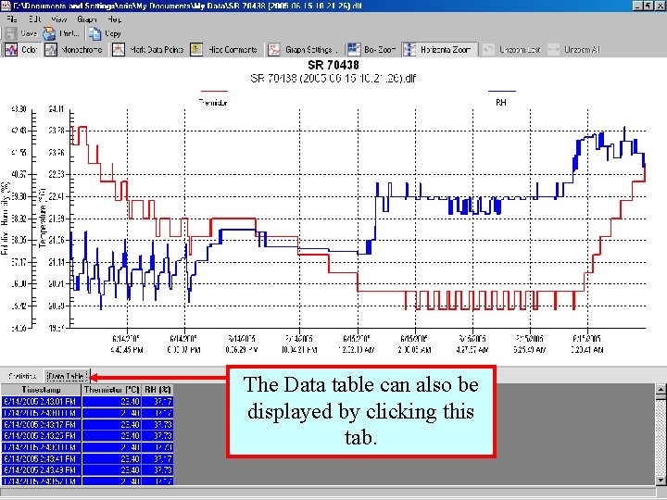
Task: Open the File menu
Action: (x=11, y=19)
